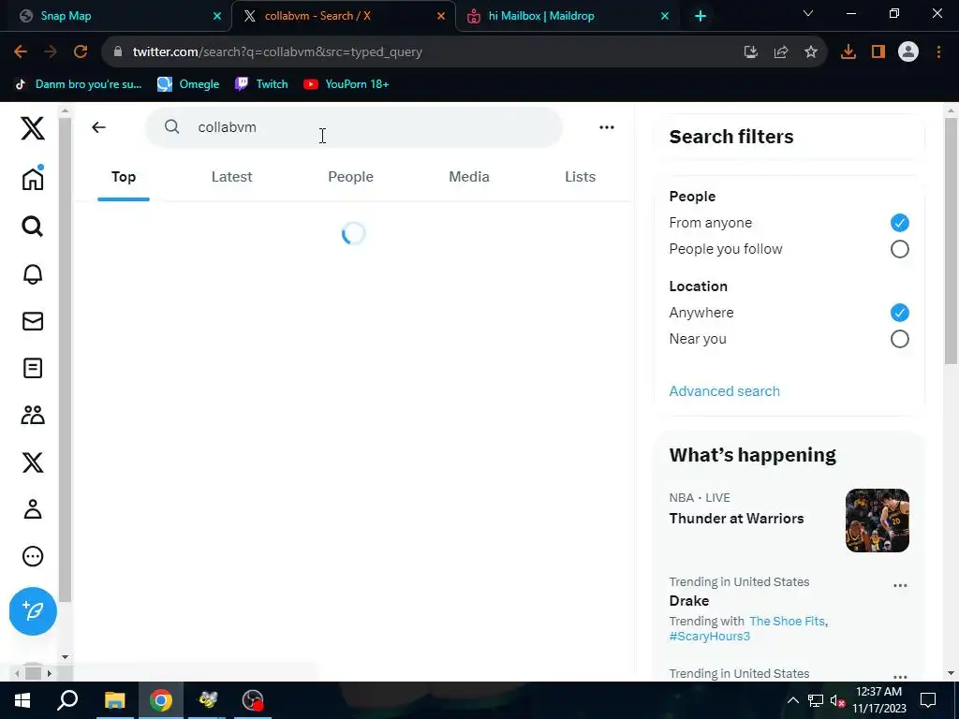Switch to Media results tab
The width and height of the screenshot is (959, 719).
pyautogui.click(x=469, y=177)
